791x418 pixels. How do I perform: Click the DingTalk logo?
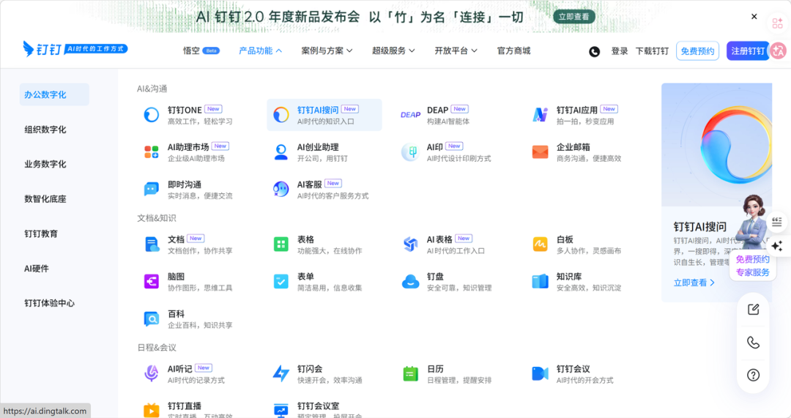(x=75, y=49)
